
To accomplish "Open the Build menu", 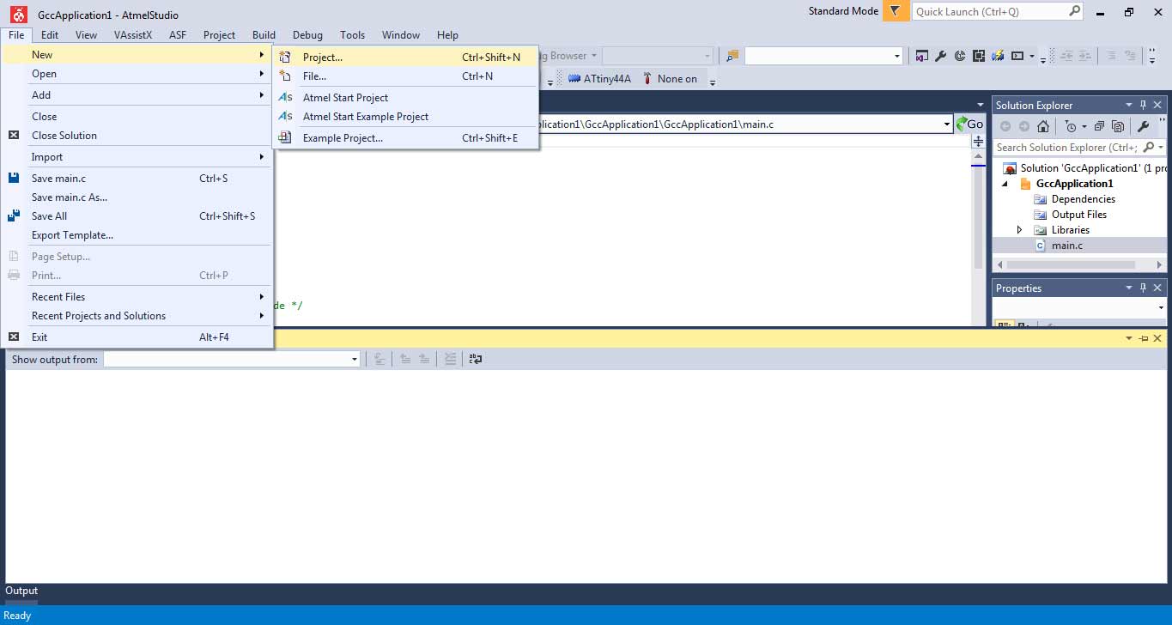I will click(x=264, y=34).
